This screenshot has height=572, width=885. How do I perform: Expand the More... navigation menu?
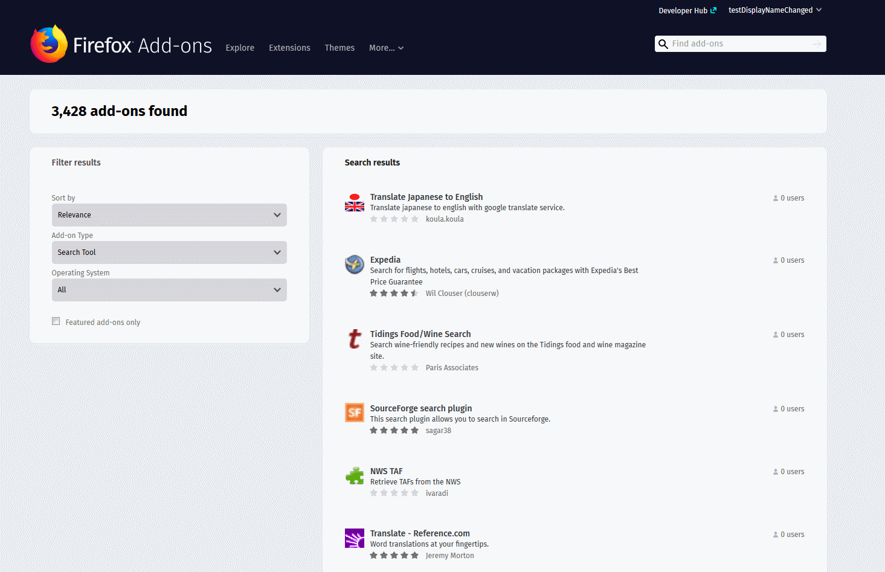[386, 48]
